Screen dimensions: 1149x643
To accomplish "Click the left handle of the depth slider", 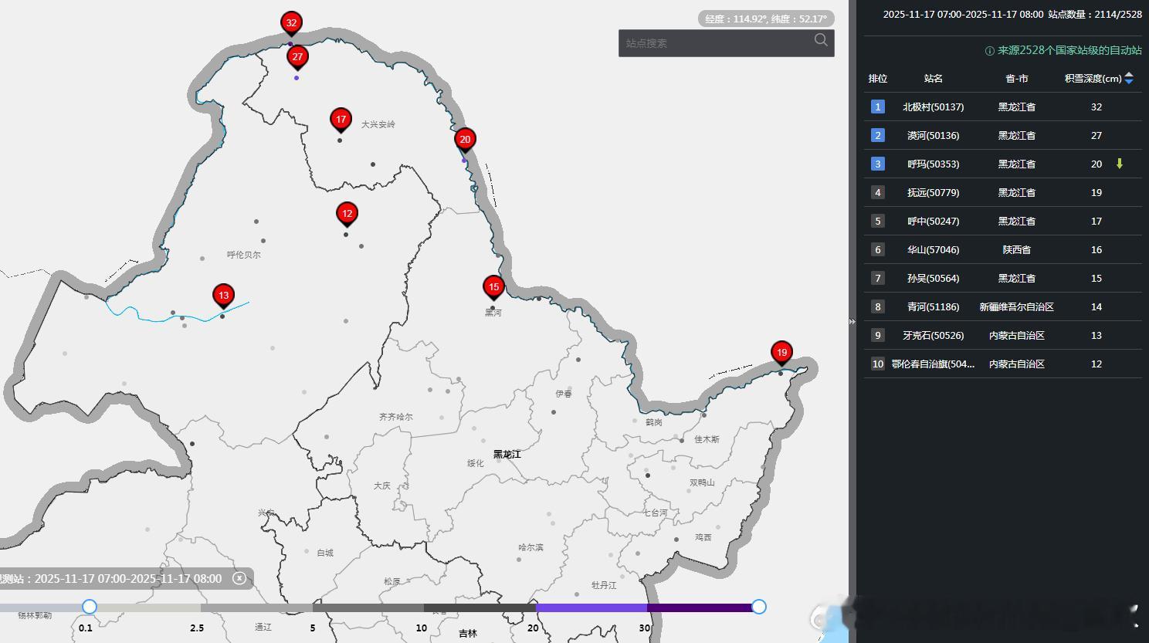I will tap(90, 607).
